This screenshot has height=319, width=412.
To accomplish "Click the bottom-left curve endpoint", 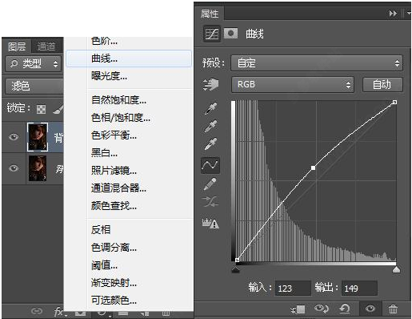I will point(237,260).
